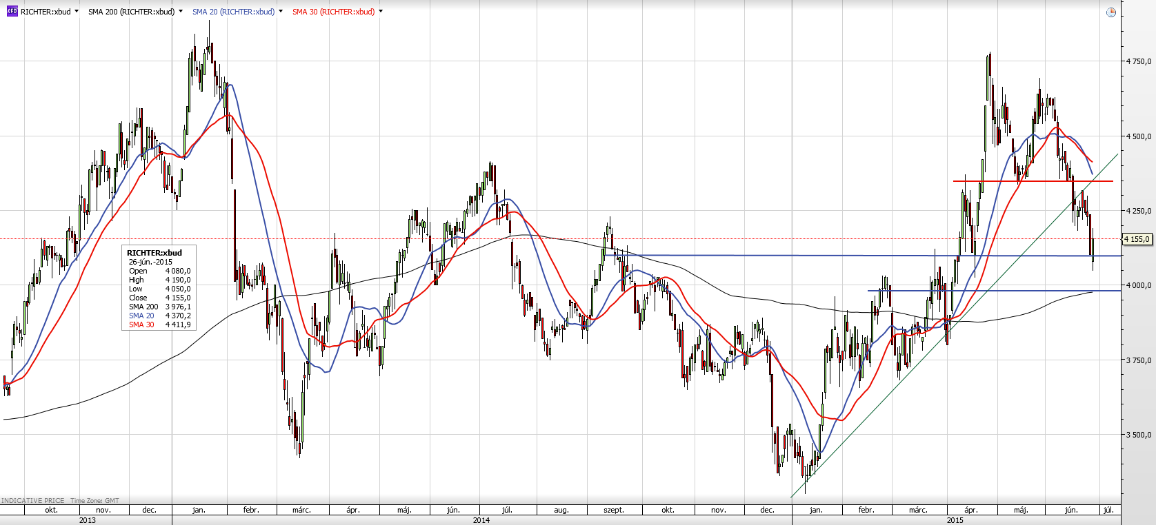Click the Open 4 080,0 value
1156x525 pixels.
tap(178, 271)
